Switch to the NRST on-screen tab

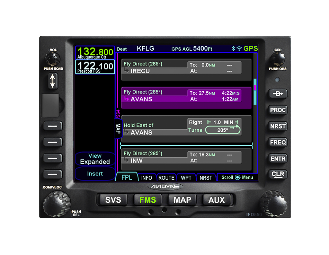pos(206,177)
